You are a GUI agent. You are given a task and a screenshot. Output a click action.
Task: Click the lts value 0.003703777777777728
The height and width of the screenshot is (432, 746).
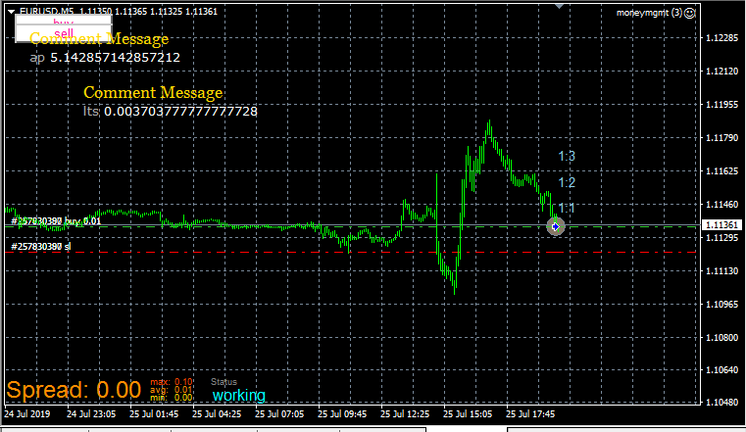tap(180, 112)
